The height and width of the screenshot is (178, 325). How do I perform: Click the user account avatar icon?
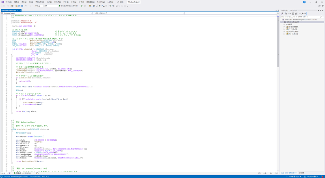304,2
